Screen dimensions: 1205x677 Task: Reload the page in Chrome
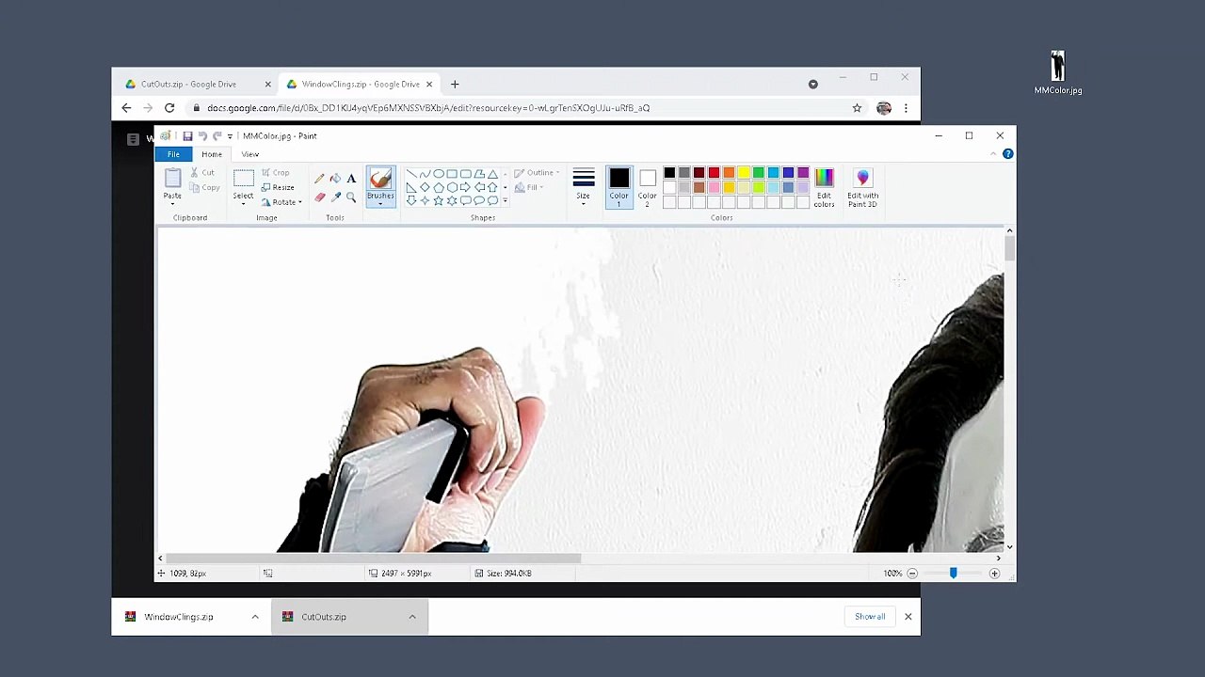point(169,108)
